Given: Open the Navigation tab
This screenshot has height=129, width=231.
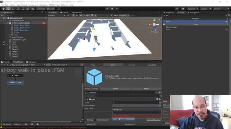Looking at the screenshot, I should point(193,13).
